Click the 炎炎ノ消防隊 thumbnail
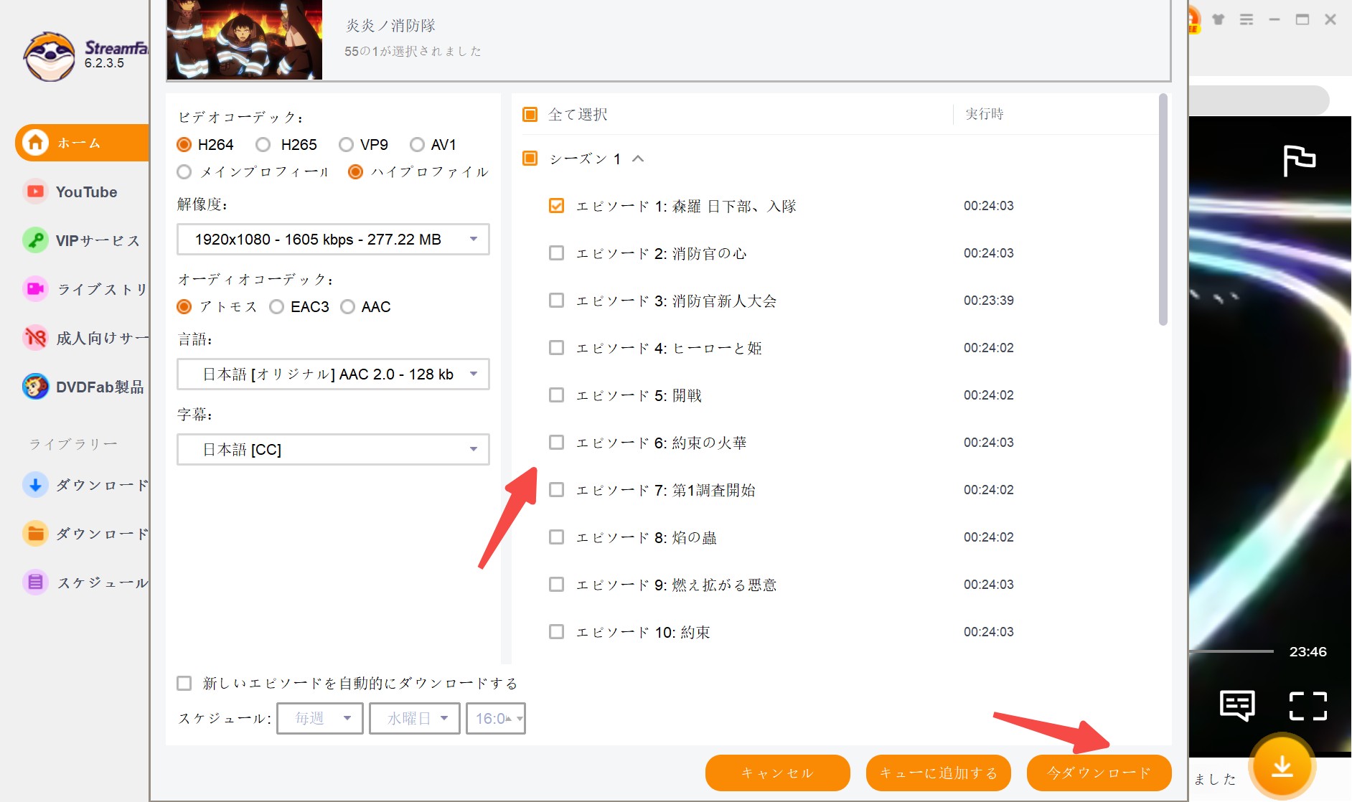1352x802 pixels. click(x=245, y=39)
